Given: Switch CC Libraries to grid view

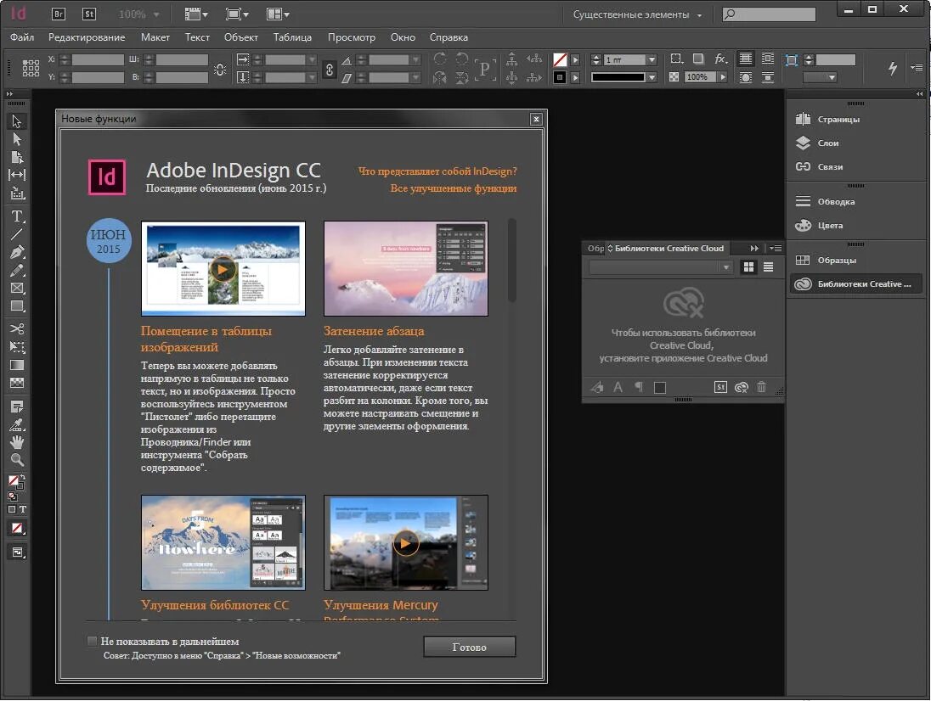Looking at the screenshot, I should (x=749, y=266).
